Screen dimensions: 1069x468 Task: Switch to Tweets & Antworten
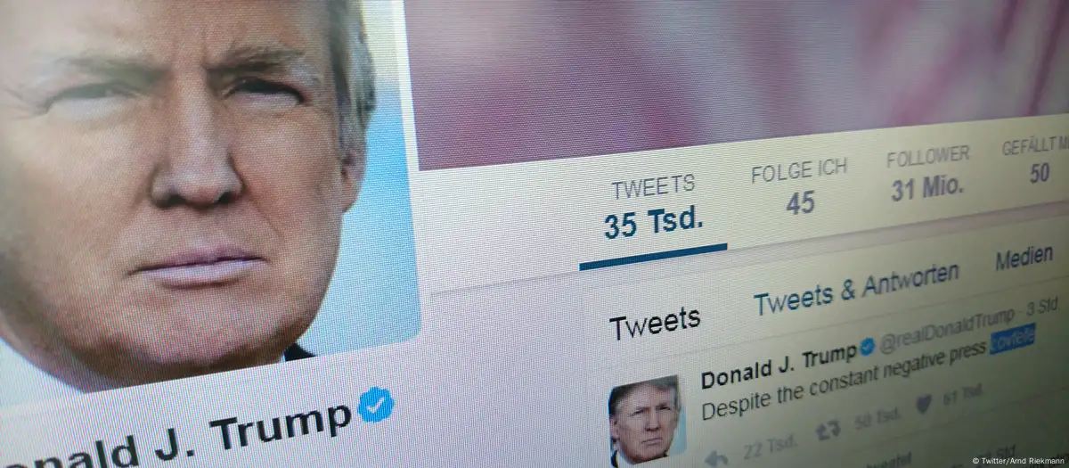pos(856,288)
